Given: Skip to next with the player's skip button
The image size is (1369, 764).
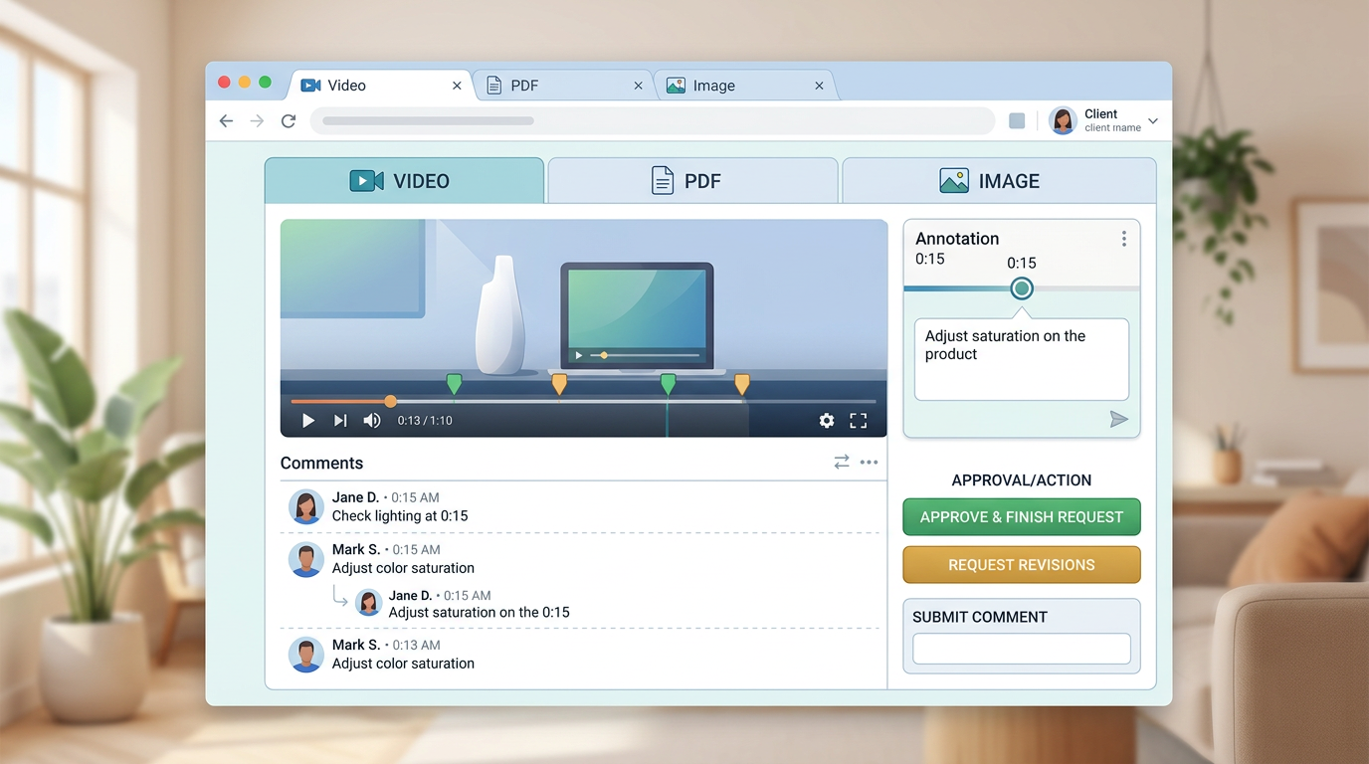Looking at the screenshot, I should coord(340,421).
